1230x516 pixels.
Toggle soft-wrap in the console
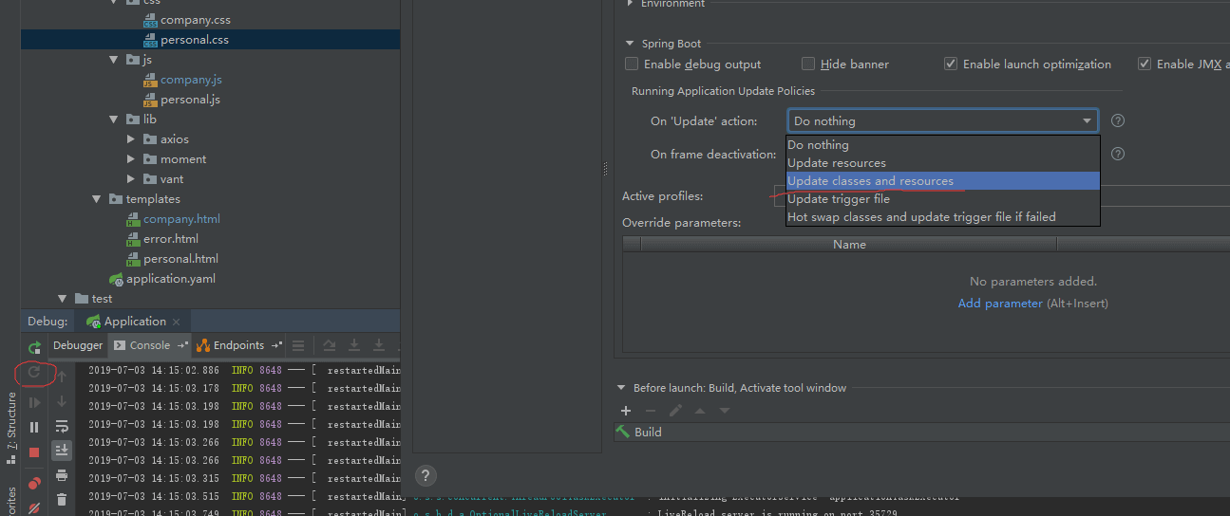(62, 426)
